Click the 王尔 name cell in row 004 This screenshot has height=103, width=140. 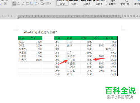point(73,53)
